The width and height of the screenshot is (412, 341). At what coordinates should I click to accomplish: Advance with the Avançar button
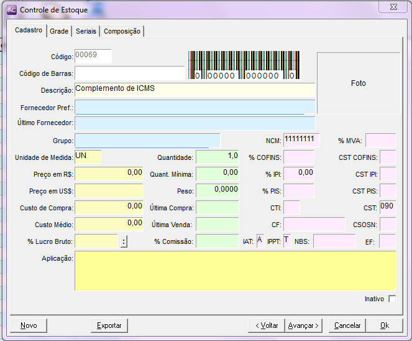point(303,325)
